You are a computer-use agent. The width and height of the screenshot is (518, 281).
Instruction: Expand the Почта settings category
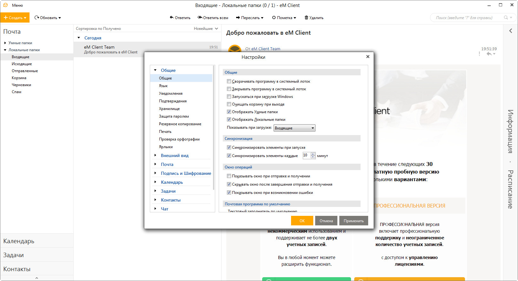[x=155, y=164]
